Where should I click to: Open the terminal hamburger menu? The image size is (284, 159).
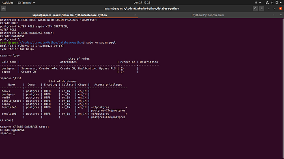[262, 8]
